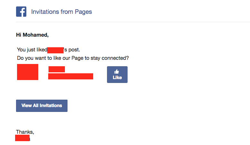
Task: Open View All Invitations
Action: 42,106
